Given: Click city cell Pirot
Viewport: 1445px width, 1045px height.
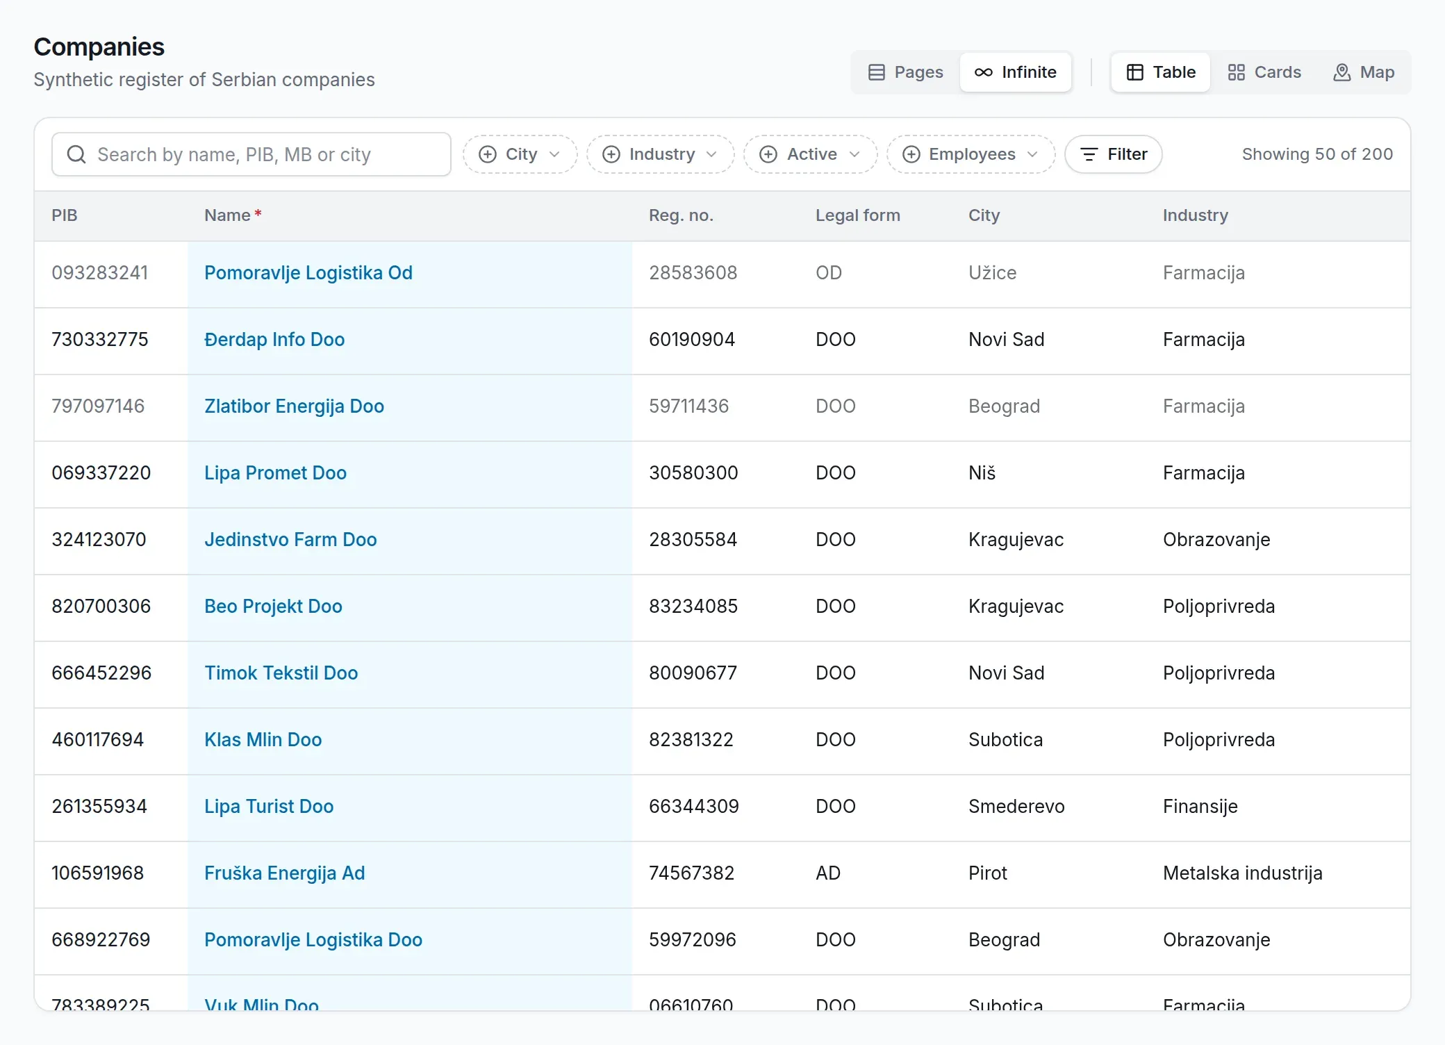Looking at the screenshot, I should (988, 873).
